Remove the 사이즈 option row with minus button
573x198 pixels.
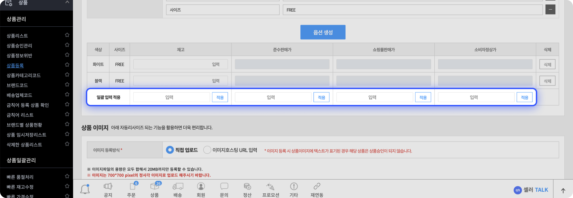(x=550, y=10)
